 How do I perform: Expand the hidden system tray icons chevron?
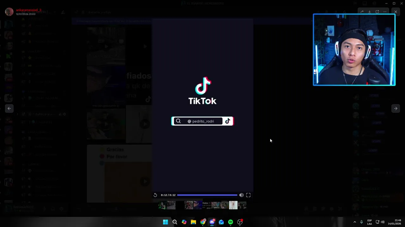pyautogui.click(x=355, y=222)
